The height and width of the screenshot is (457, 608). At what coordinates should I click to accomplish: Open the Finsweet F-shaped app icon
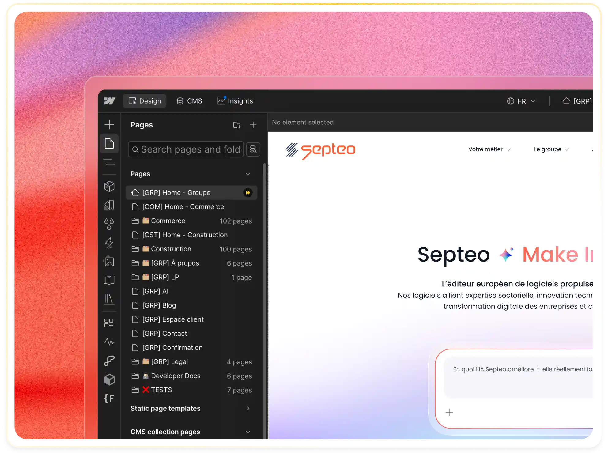pos(109,361)
